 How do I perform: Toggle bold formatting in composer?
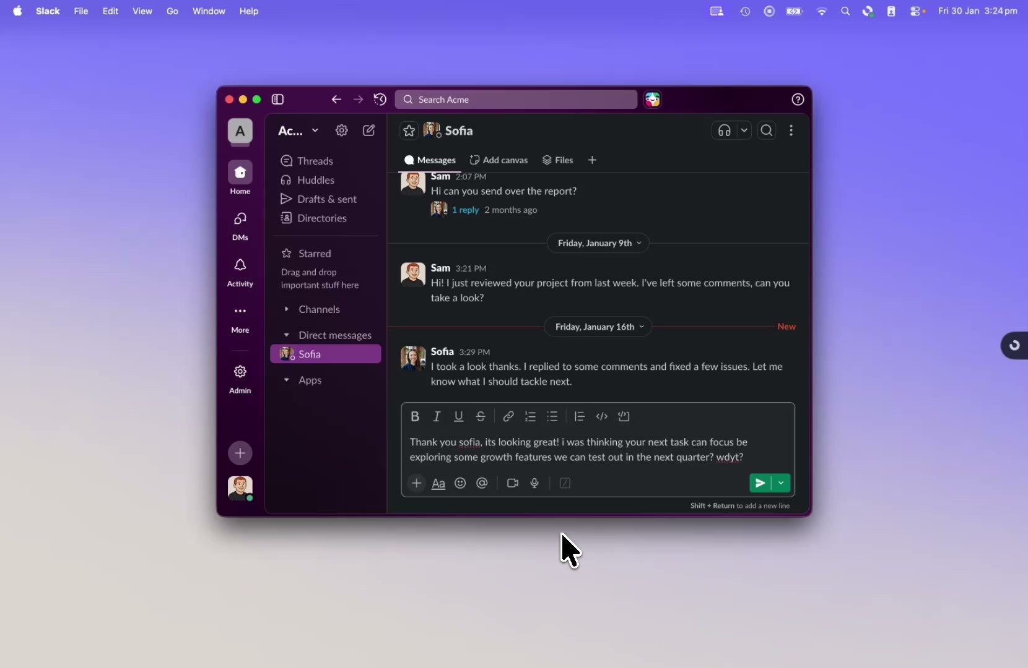tap(416, 417)
